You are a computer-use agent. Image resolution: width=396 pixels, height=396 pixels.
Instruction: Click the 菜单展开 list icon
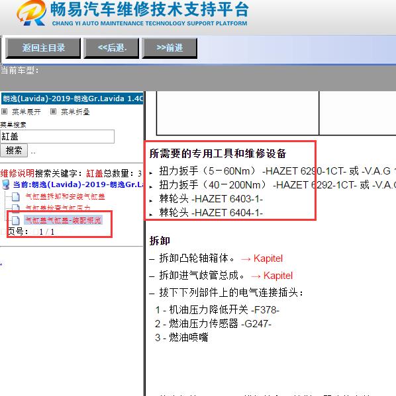[x=4, y=111]
